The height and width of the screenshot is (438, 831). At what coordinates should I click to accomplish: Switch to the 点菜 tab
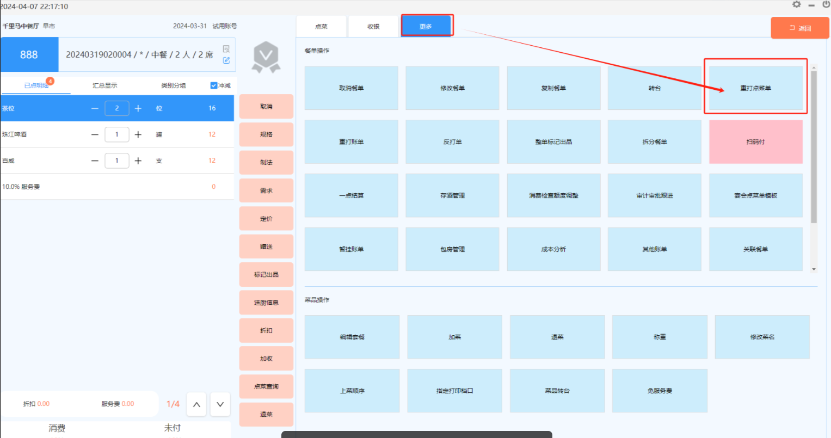click(321, 26)
